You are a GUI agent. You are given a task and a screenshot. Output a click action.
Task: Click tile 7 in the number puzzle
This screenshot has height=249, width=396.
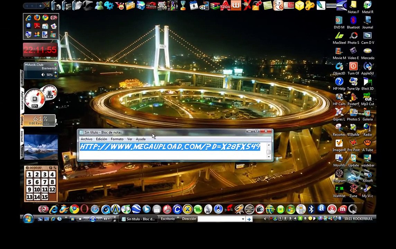(x=45, y=182)
